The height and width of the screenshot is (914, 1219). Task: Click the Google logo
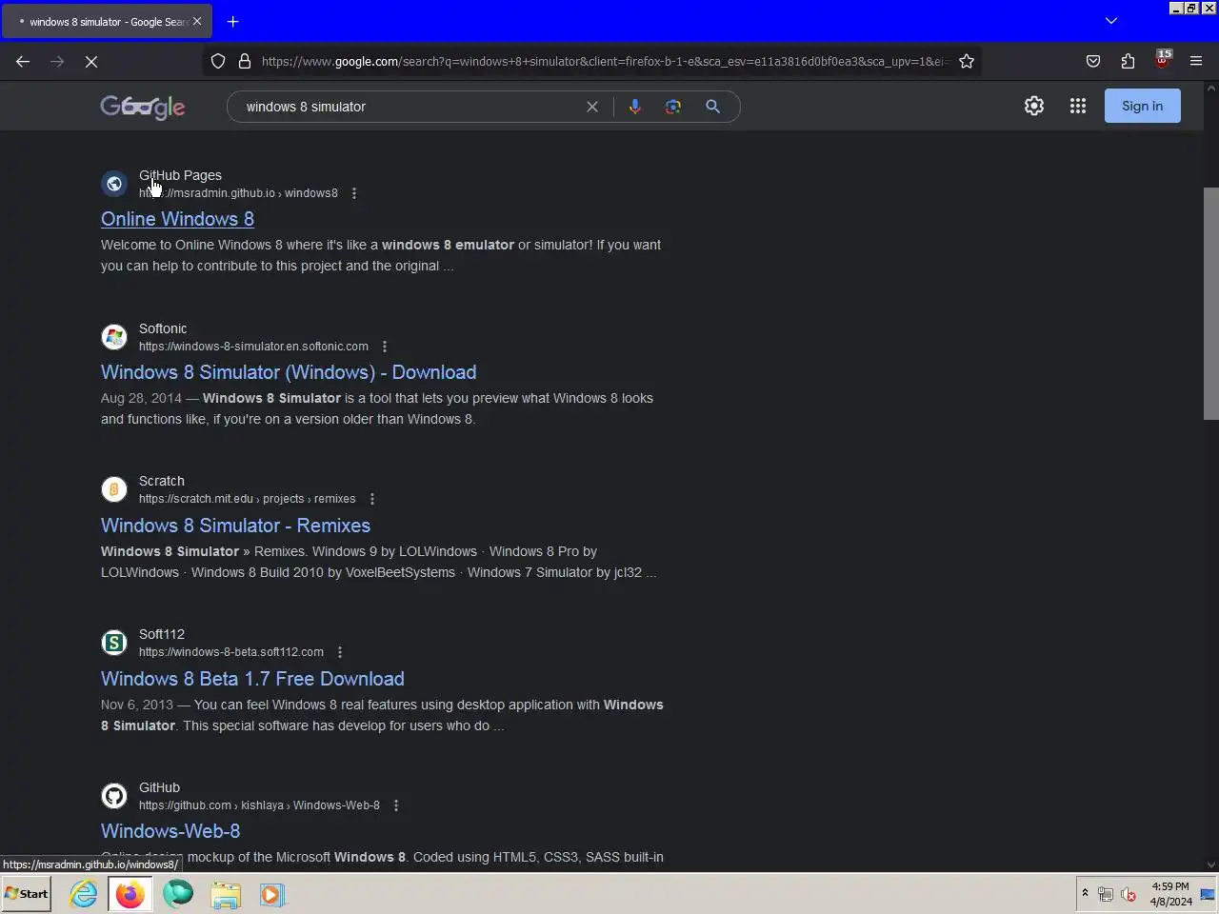[143, 107]
